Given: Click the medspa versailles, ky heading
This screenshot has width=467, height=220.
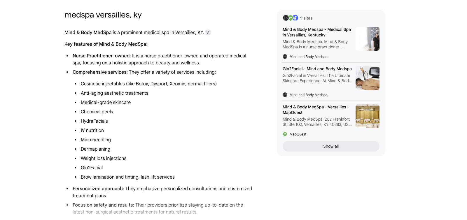Looking at the screenshot, I should 103,15.
